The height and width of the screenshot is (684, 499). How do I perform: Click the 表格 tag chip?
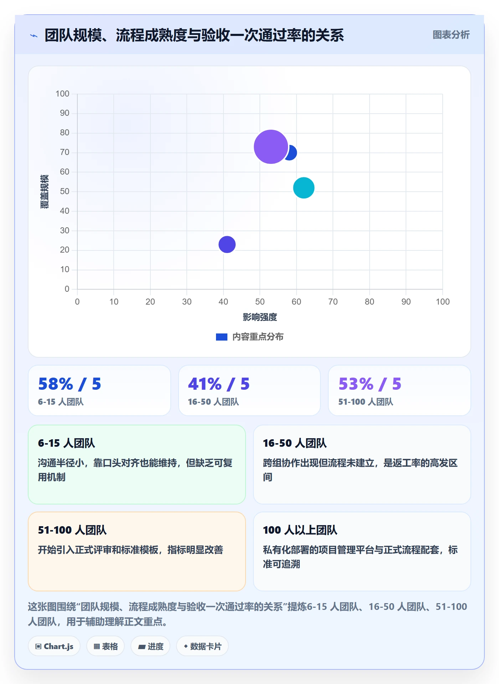106,646
